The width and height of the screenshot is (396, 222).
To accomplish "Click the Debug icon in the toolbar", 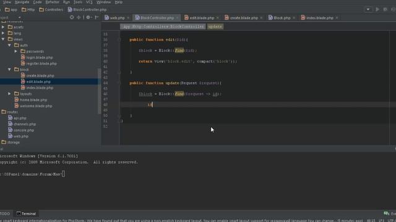I will pos(385,9).
